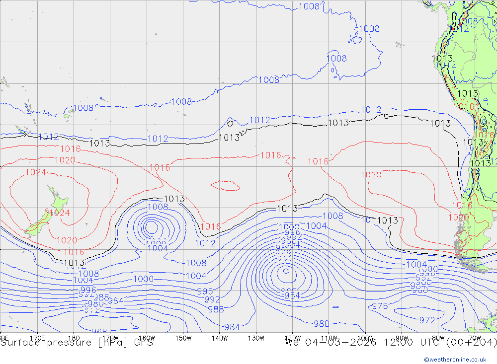497x364 pixels.
Task: Click the 110W longitude label
Action: click(329, 338)
